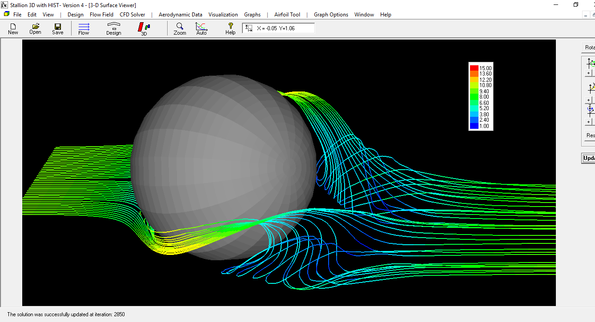The height and width of the screenshot is (322, 595).
Task: Open the CFD Solver menu
Action: tap(132, 14)
